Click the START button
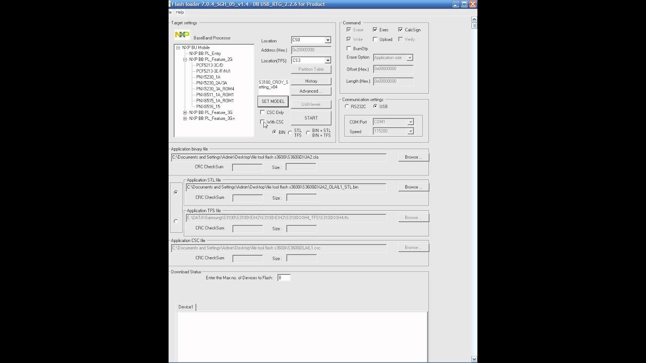This screenshot has height=363, width=646. click(311, 118)
